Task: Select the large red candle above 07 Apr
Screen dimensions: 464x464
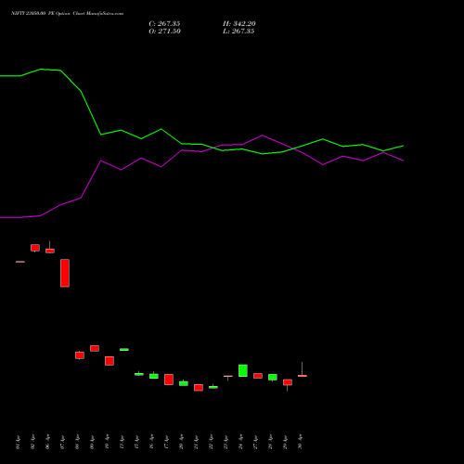Action: tap(65, 273)
